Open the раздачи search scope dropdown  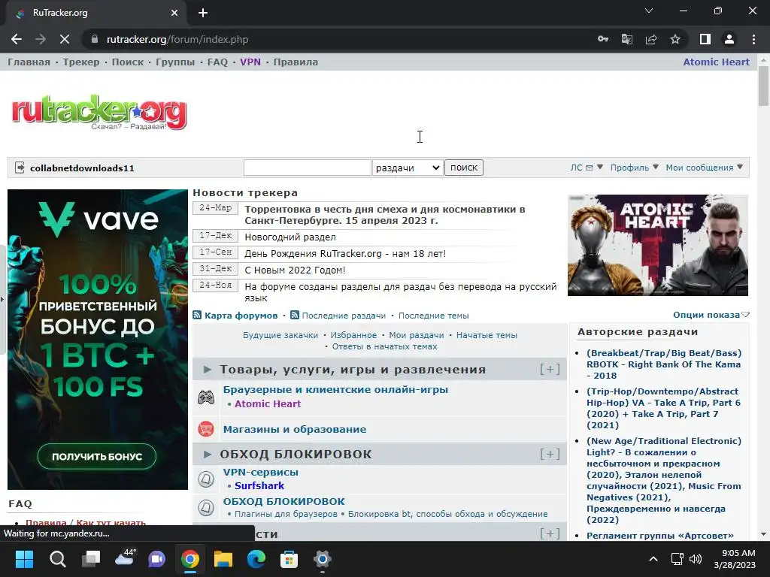[408, 168]
